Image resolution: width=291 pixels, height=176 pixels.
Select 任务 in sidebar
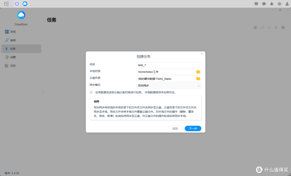(x=21, y=49)
